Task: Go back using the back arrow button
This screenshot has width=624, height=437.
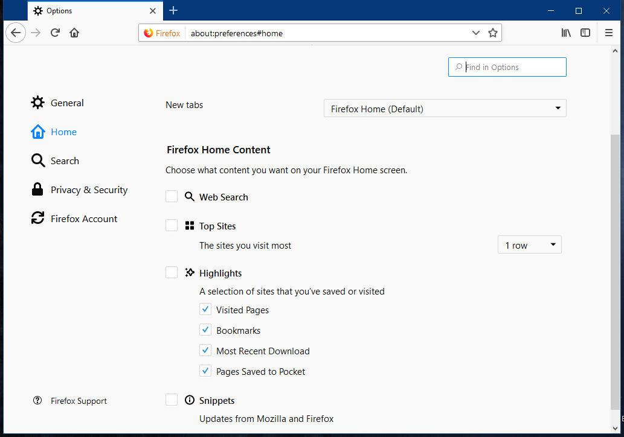Action: [16, 33]
